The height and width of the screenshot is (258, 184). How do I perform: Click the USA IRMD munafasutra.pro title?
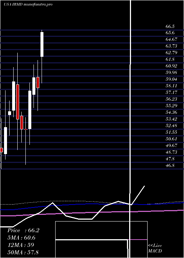point(28,4)
